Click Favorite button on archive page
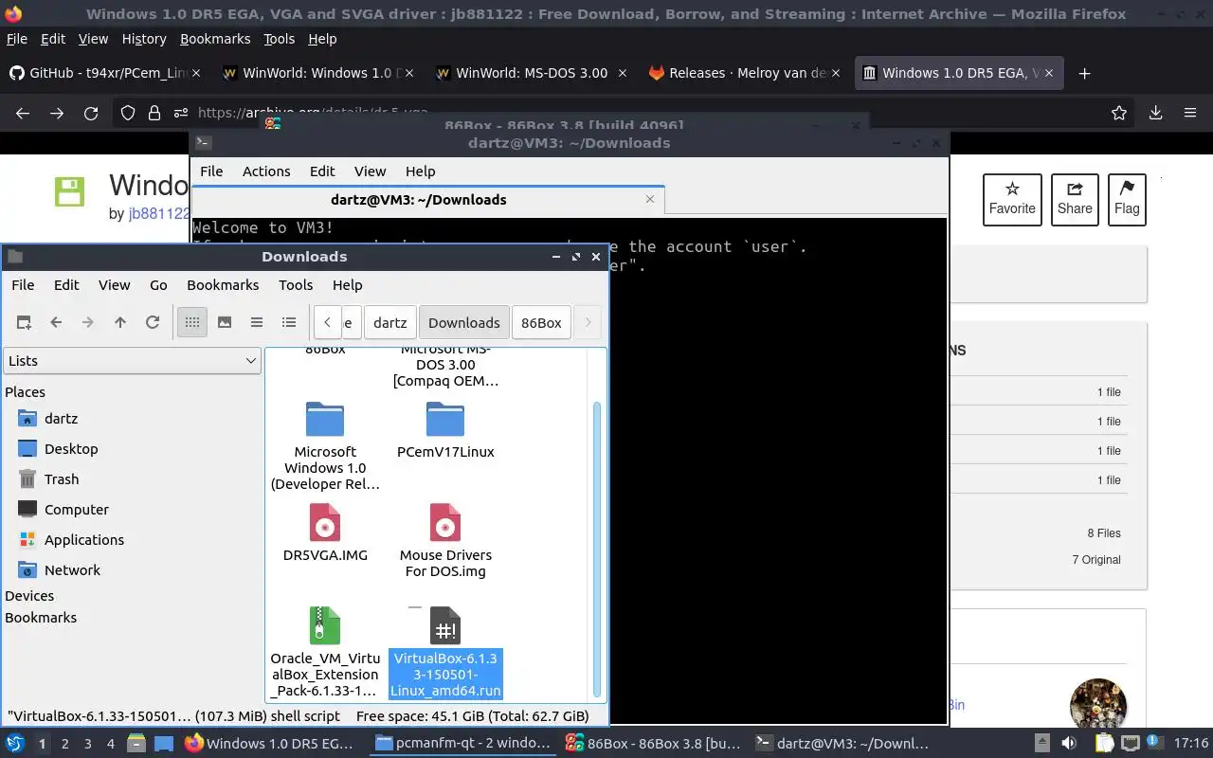The height and width of the screenshot is (758, 1213). [1012, 199]
